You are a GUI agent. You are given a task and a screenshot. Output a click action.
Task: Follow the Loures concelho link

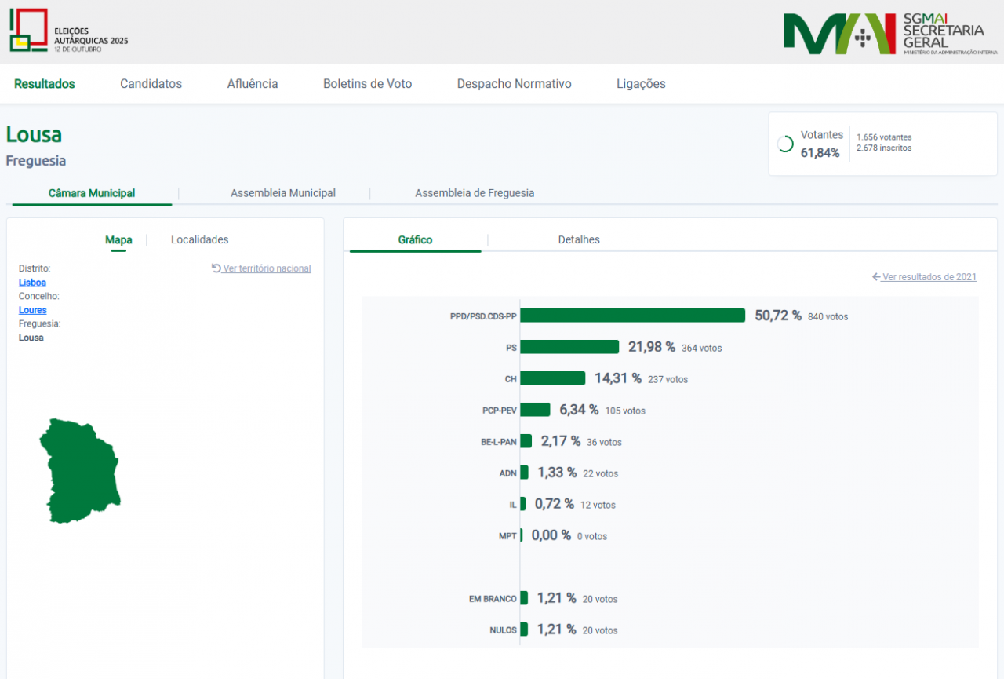point(32,310)
